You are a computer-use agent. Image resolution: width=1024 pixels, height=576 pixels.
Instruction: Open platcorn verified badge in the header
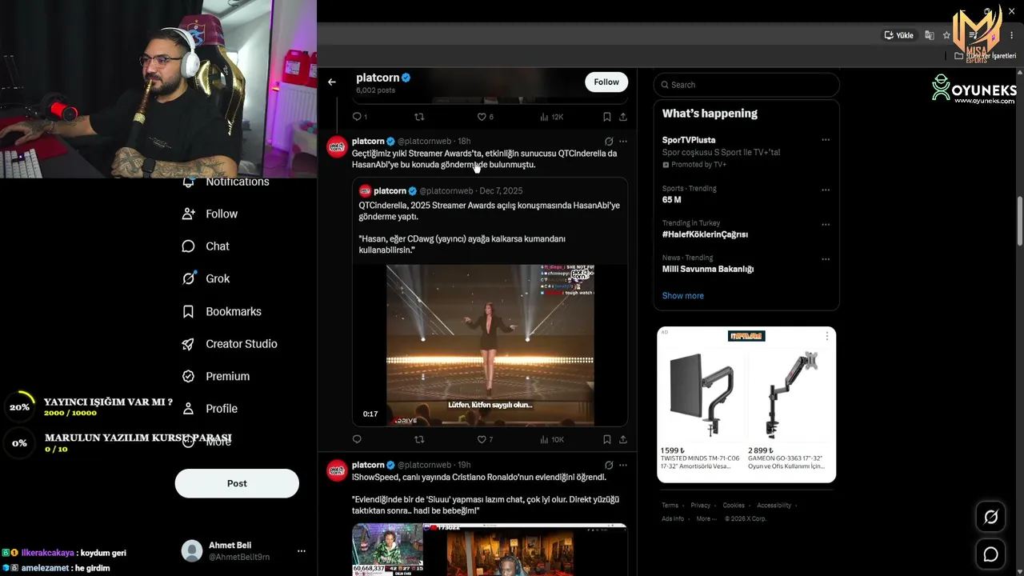pyautogui.click(x=406, y=78)
